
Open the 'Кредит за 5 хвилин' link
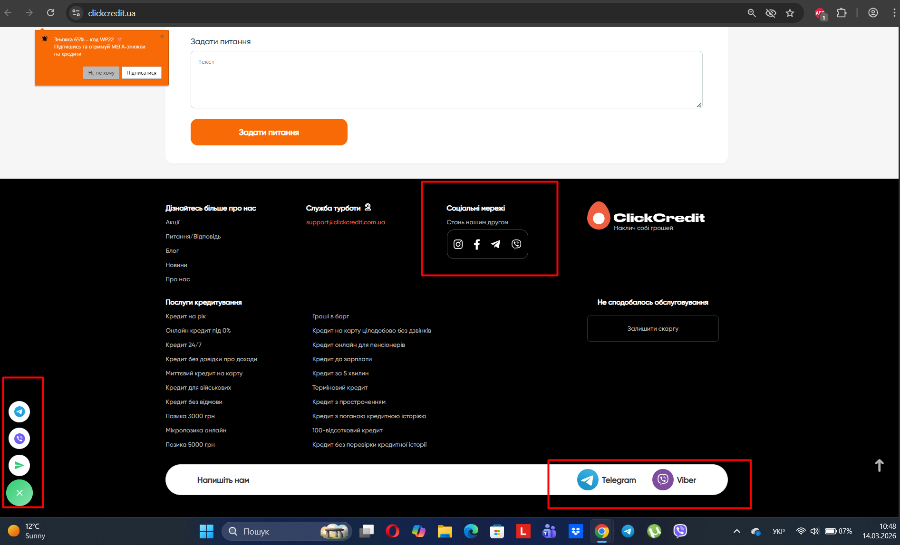(340, 373)
